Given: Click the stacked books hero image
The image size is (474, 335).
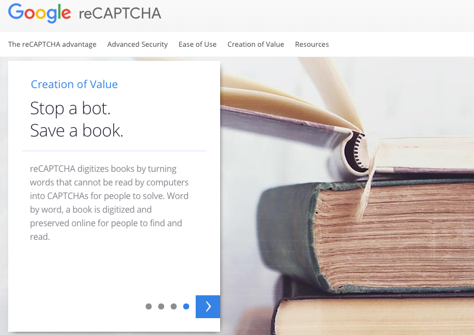Looking at the screenshot, I should pos(347,196).
